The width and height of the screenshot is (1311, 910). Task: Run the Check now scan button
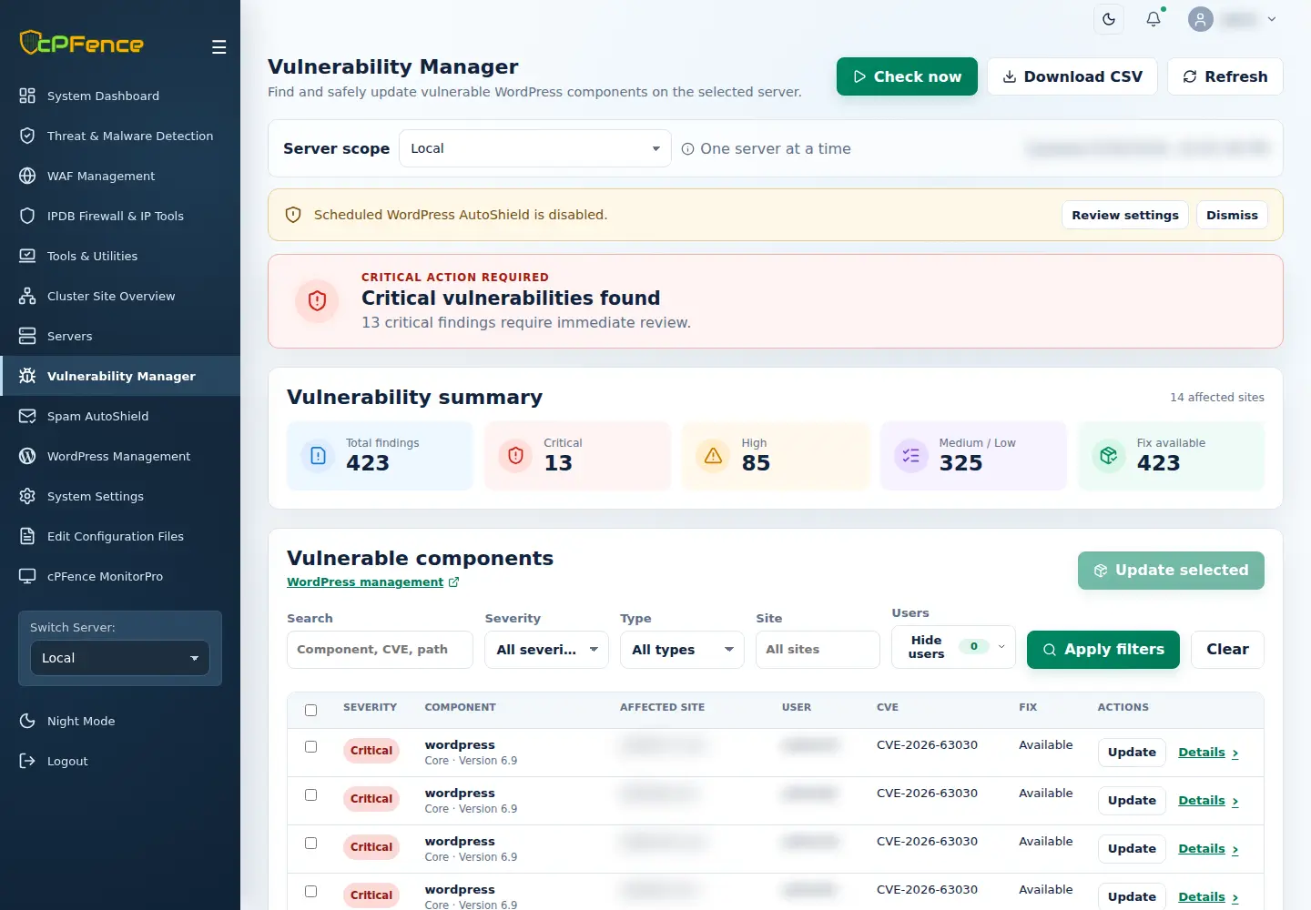[x=907, y=76]
